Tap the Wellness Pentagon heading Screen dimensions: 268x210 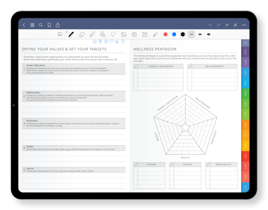pos(155,49)
